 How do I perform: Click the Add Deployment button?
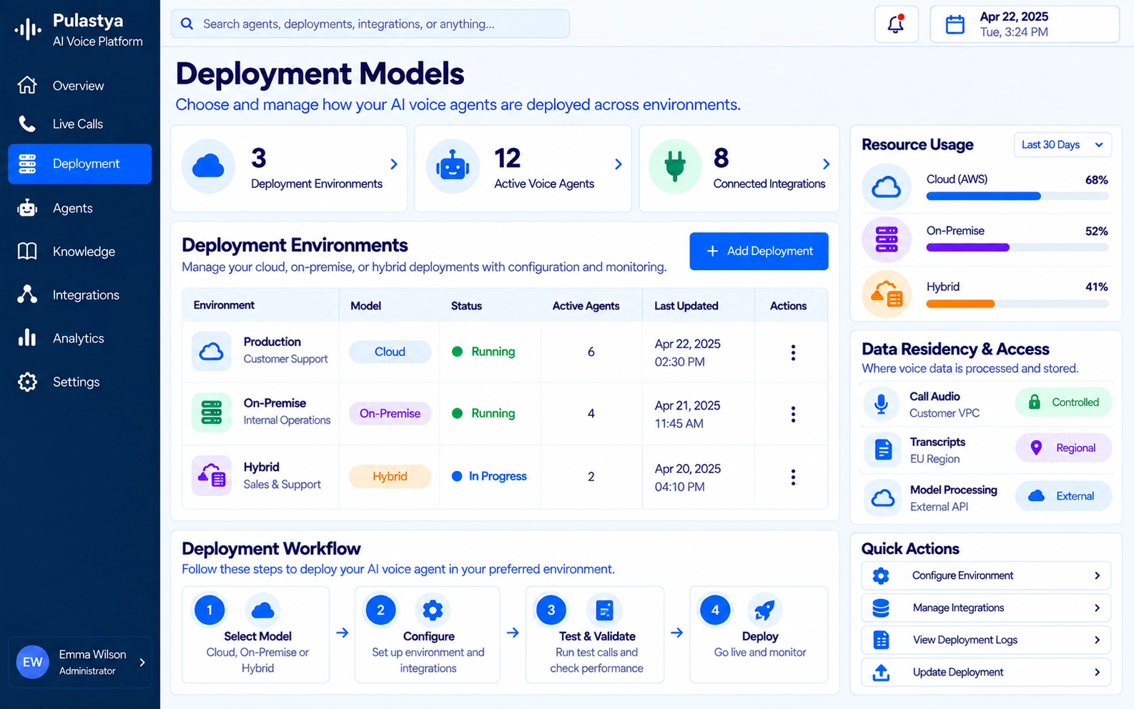click(759, 251)
